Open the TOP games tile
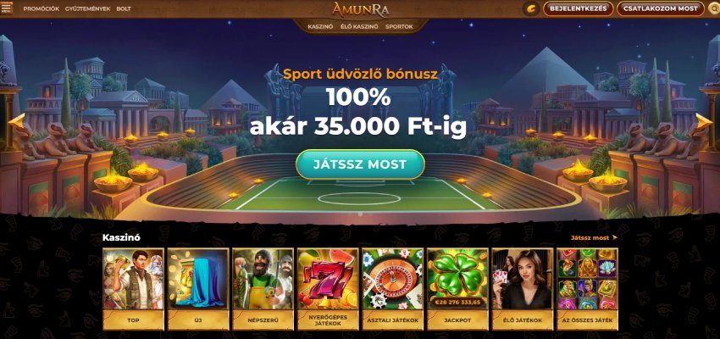Image resolution: width=720 pixels, height=339 pixels. coord(133,289)
